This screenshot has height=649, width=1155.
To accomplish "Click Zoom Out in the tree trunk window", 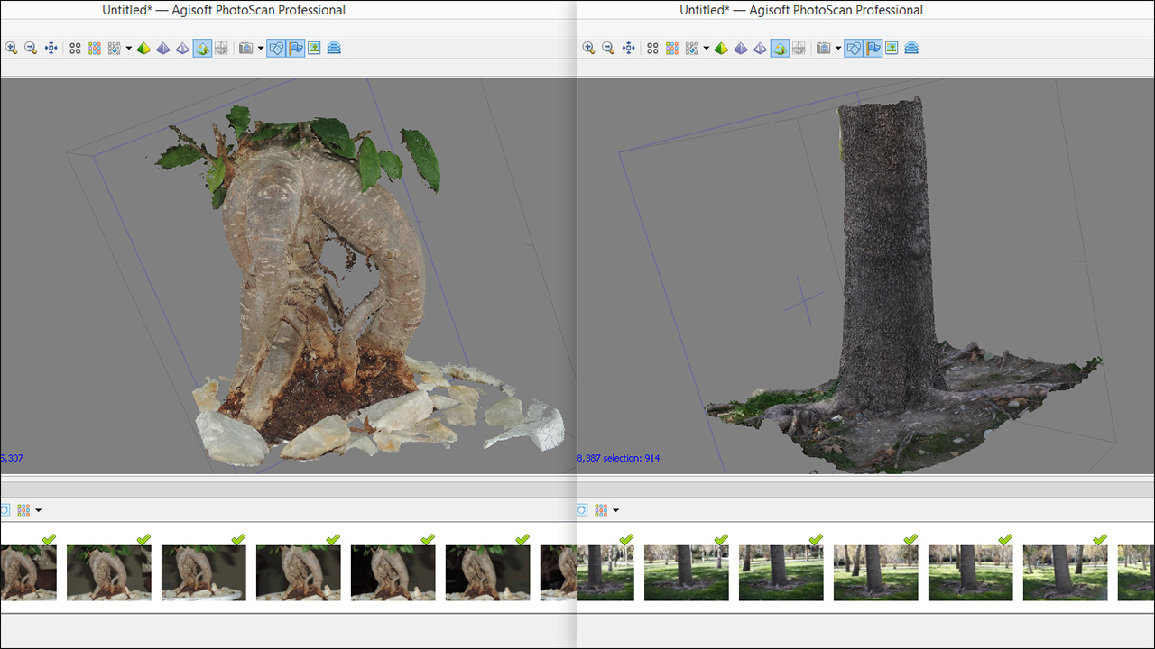I will click(608, 49).
